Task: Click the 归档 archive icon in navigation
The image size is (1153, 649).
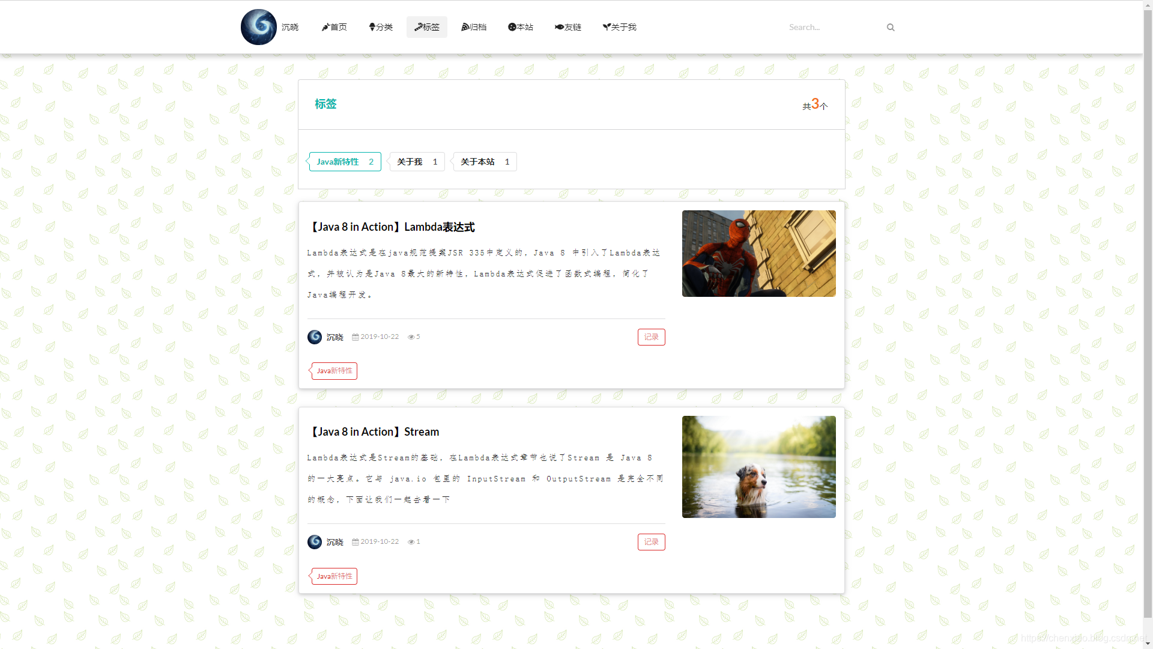Action: pyautogui.click(x=465, y=27)
